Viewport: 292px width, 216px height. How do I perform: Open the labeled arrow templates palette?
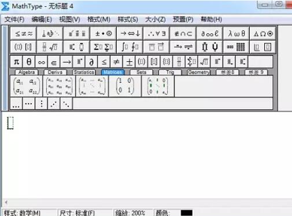click(x=183, y=47)
